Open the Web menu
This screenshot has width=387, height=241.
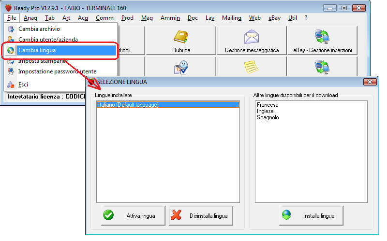click(x=255, y=18)
